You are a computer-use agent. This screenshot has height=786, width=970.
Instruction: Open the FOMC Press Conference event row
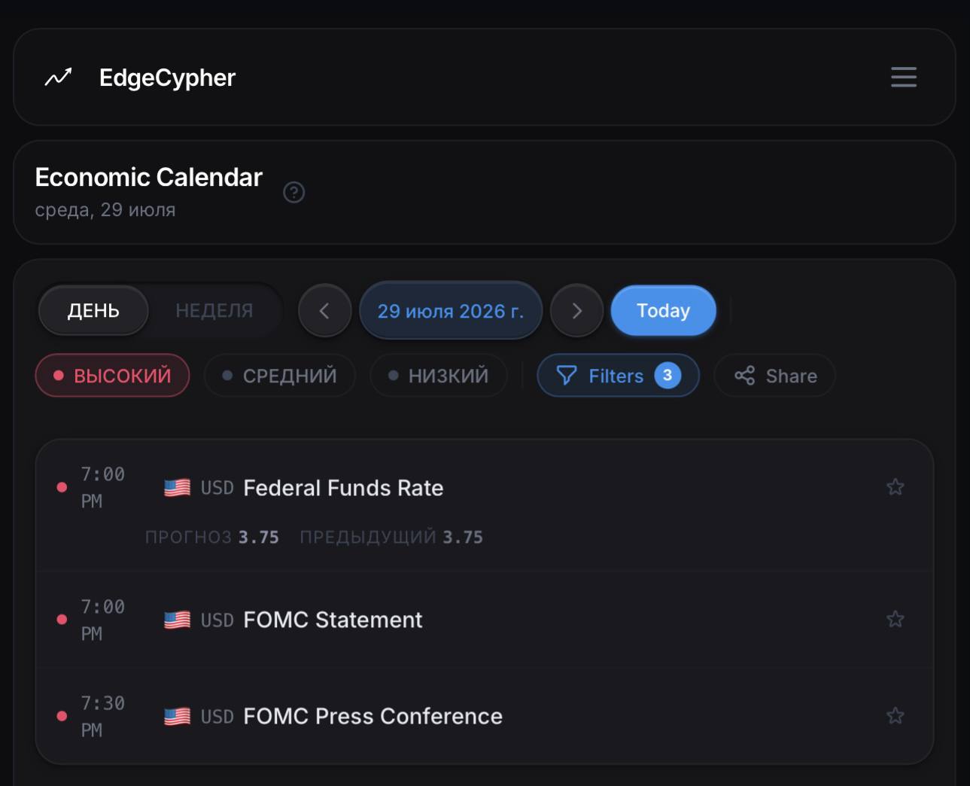click(x=485, y=716)
